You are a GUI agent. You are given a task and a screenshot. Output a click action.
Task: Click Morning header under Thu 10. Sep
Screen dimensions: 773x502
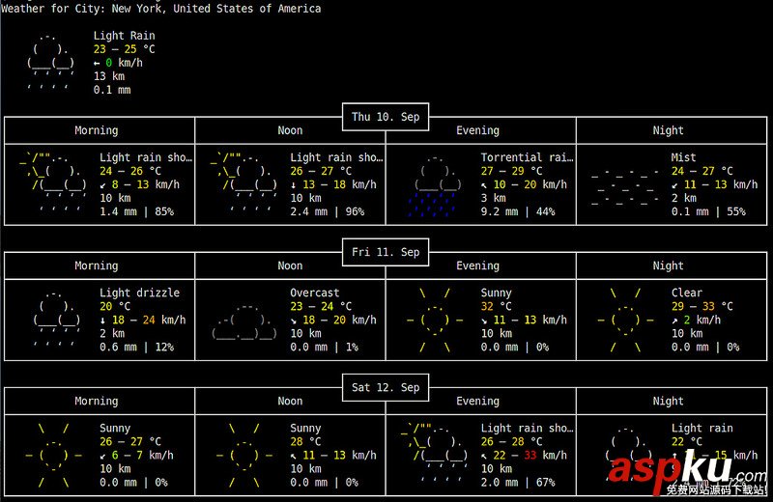96,130
